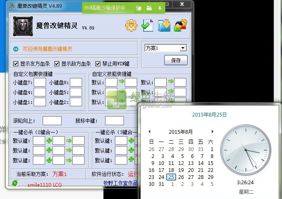Click the document with green checkmark icon

click(x=147, y=25)
